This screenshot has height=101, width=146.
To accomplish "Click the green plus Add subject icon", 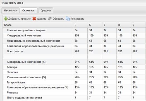I will pyautogui.click(x=6, y=18).
